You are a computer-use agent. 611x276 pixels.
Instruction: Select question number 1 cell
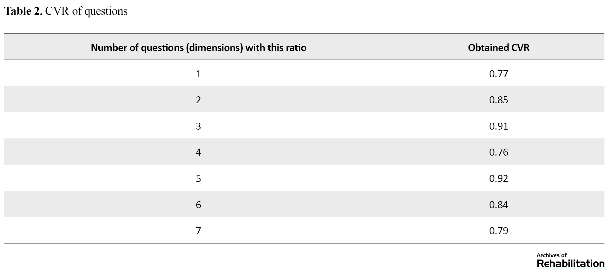(199, 74)
